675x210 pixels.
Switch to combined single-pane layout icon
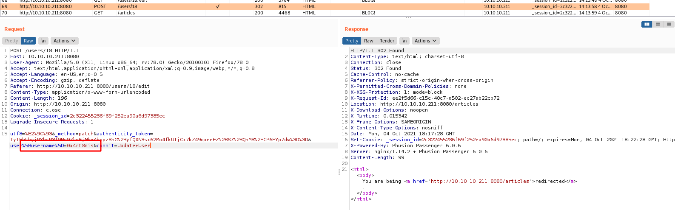[669, 24]
